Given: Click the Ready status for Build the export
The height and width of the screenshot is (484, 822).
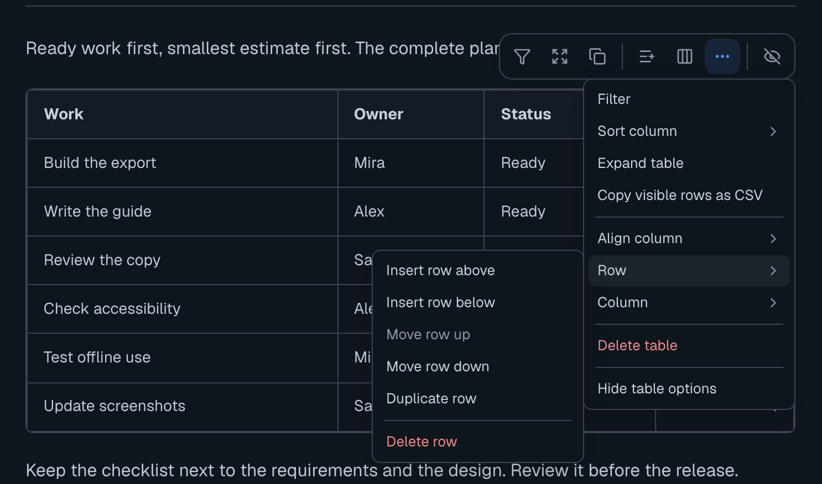Looking at the screenshot, I should (x=534, y=163).
